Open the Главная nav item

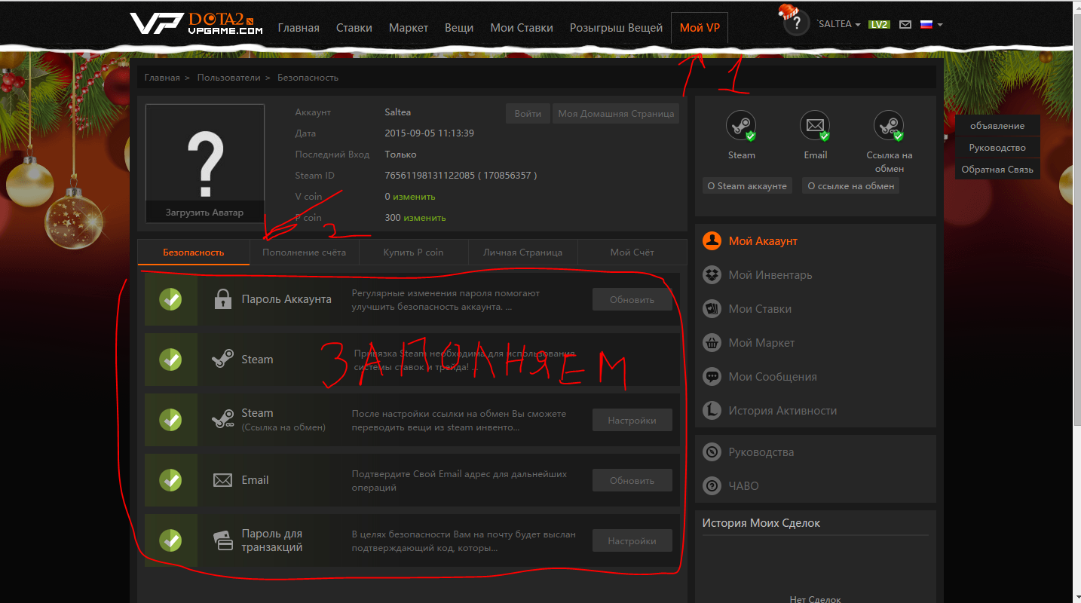299,28
